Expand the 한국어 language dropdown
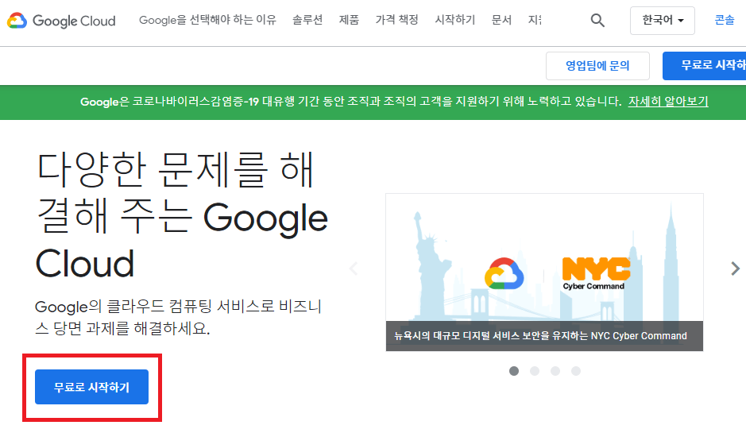 tap(662, 21)
